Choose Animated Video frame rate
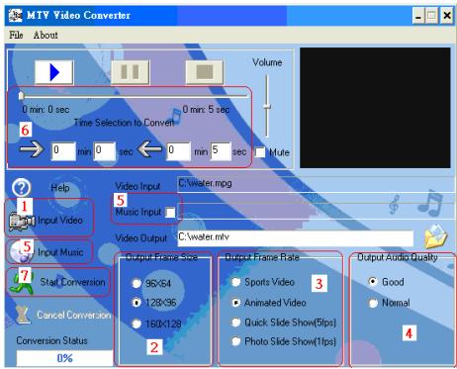457x369 pixels. click(x=235, y=303)
